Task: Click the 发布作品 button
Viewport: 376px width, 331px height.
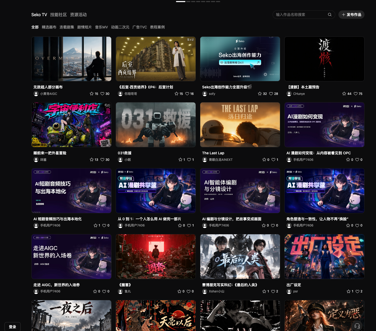Action: 351,15
